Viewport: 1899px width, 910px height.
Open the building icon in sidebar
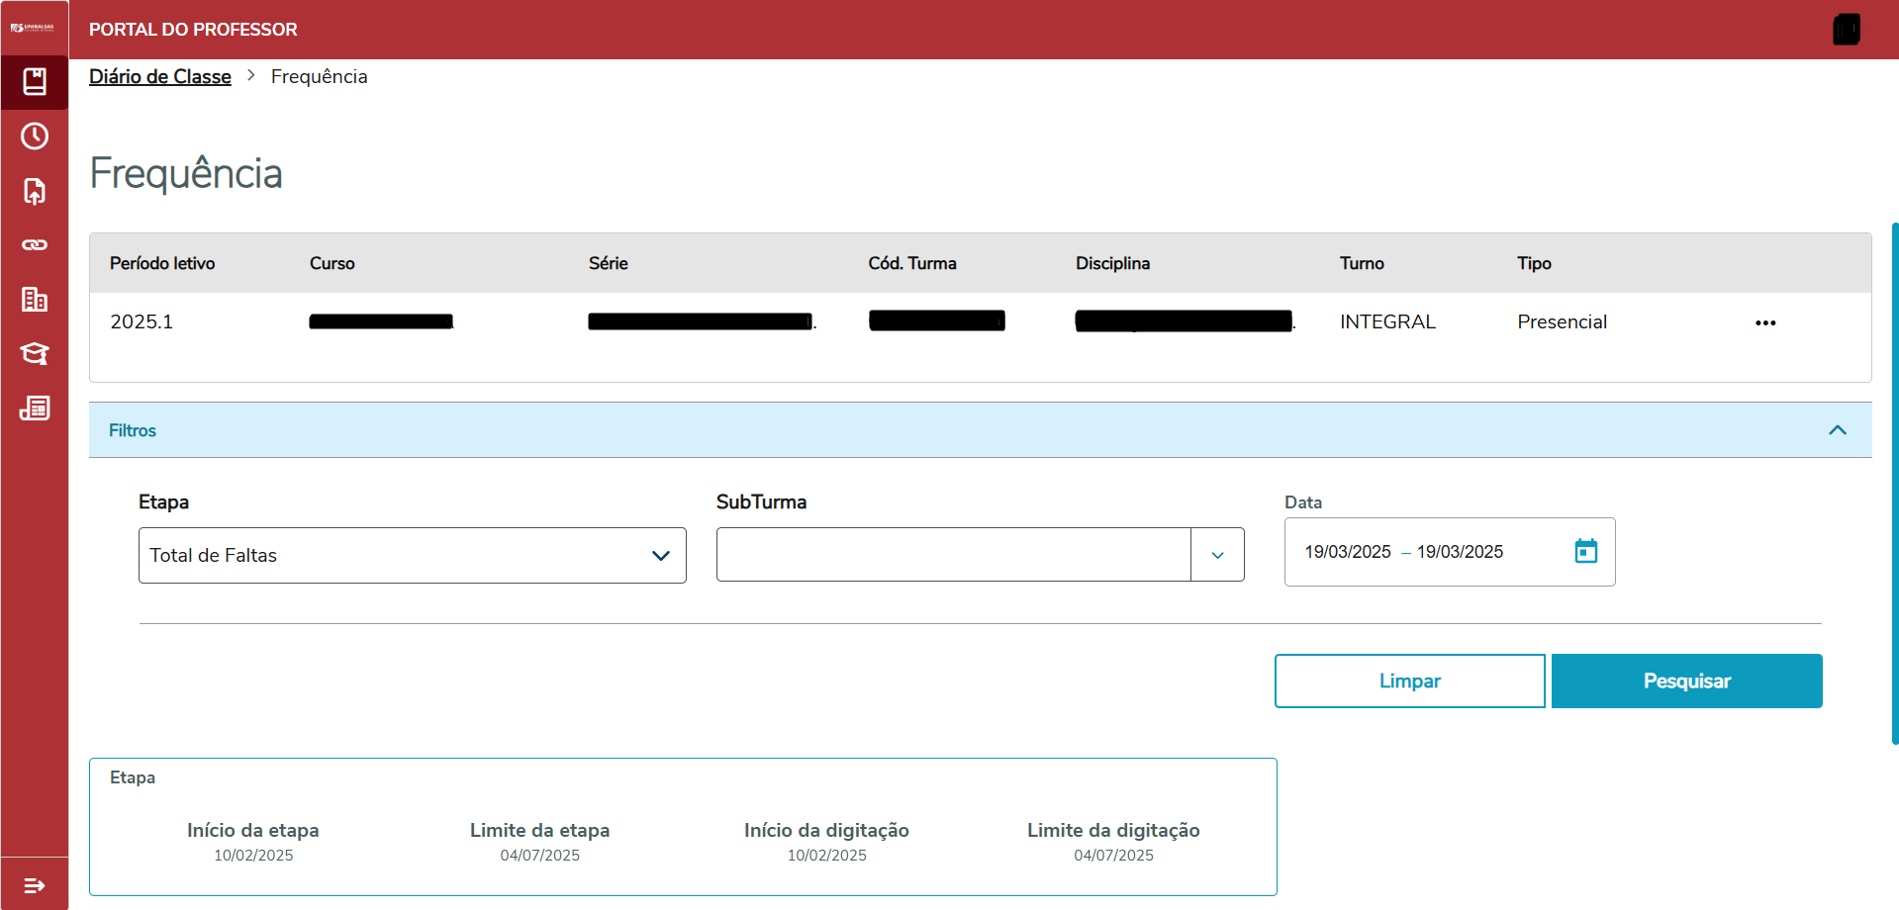pyautogui.click(x=35, y=300)
